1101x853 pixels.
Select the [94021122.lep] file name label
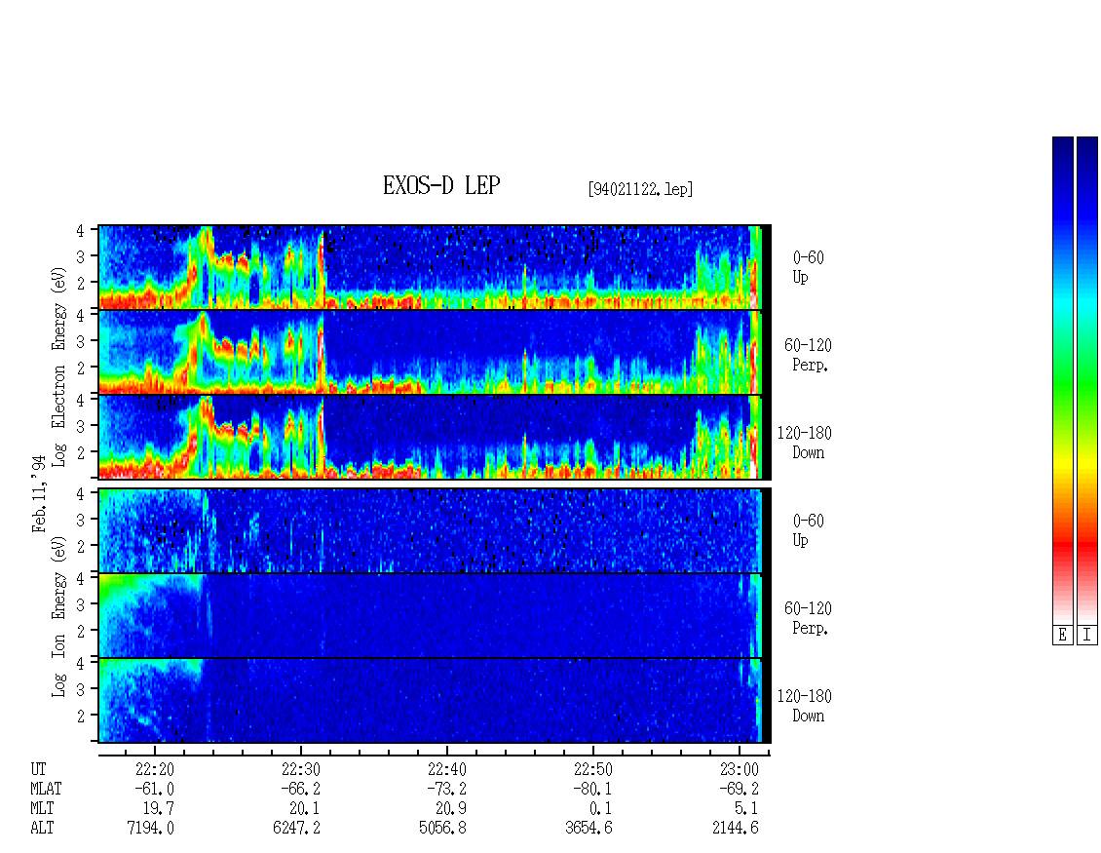point(640,189)
